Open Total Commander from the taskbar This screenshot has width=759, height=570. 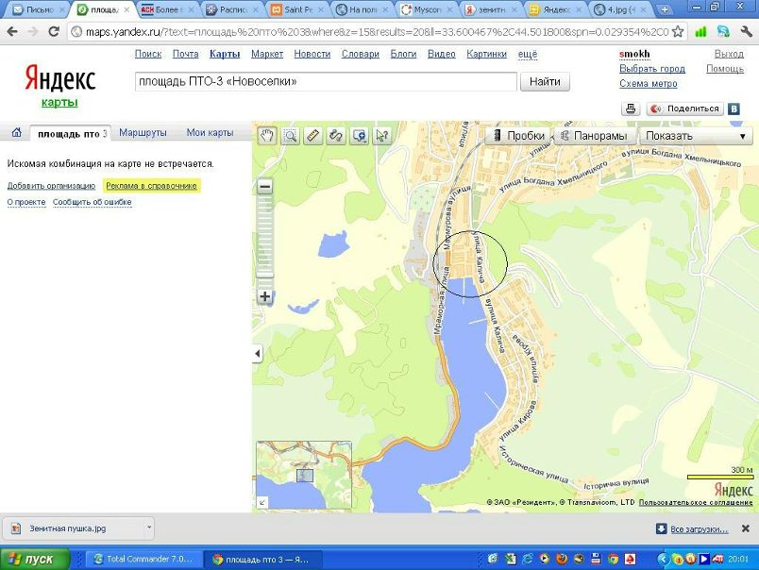[142, 559]
